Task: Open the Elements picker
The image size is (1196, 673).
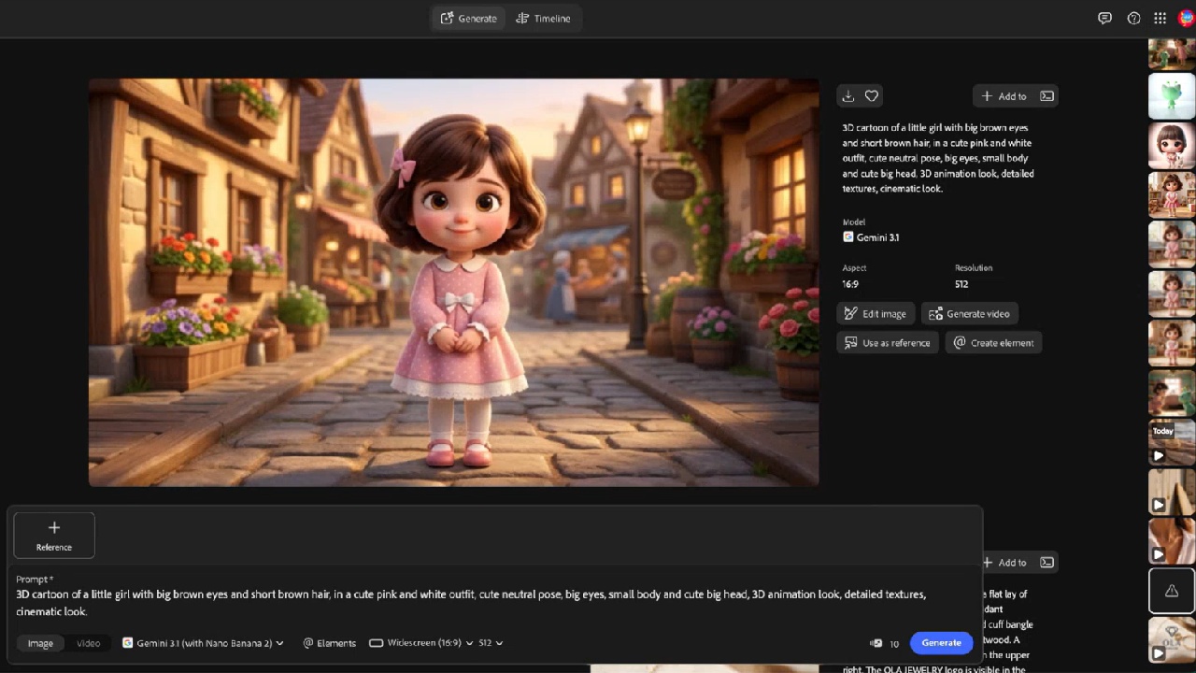Action: click(x=330, y=643)
